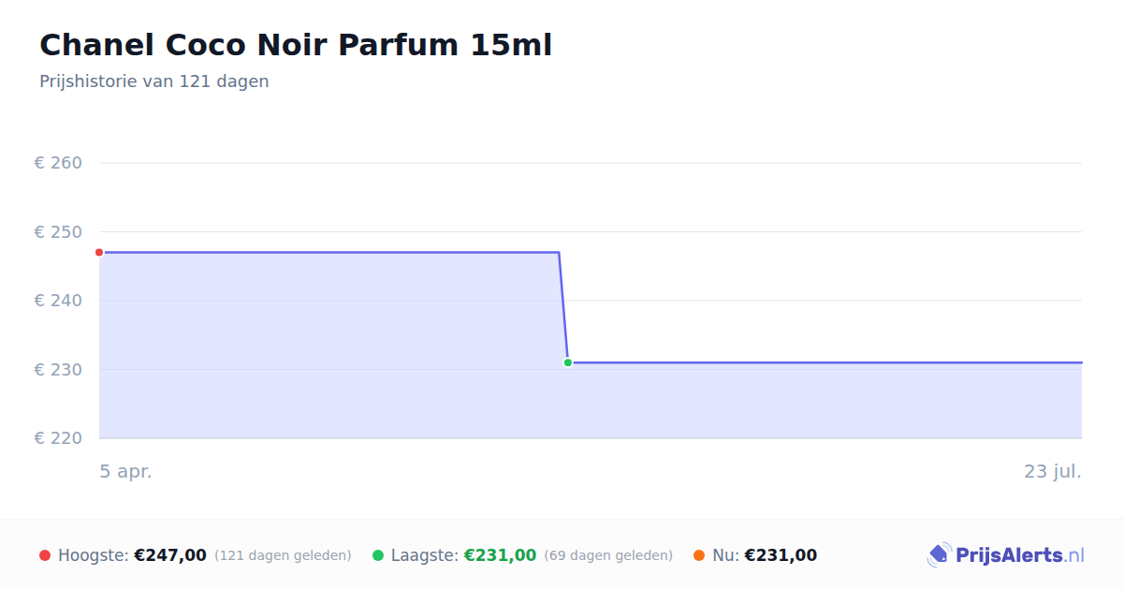Viewport: 1123px width, 590px height.
Task: Click the € 220 axis label
Action: pyautogui.click(x=58, y=438)
